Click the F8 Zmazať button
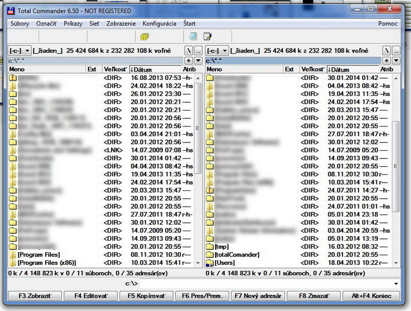 pos(314,296)
